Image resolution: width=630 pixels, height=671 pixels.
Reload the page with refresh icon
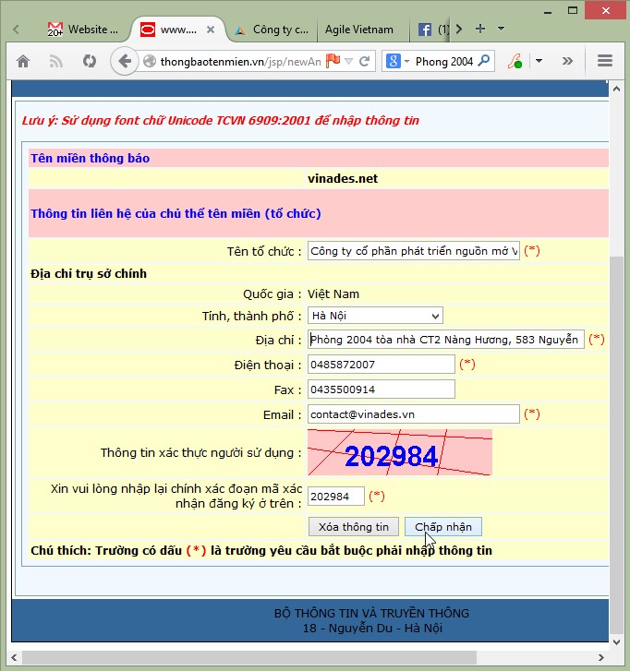coord(365,62)
